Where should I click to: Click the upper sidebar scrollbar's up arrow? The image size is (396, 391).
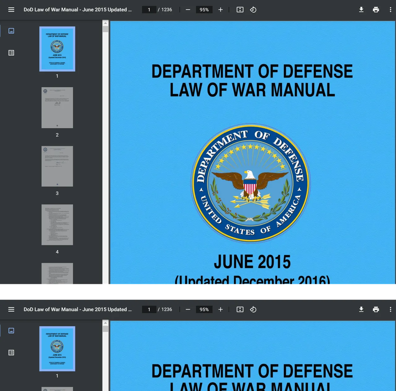pos(105,23)
